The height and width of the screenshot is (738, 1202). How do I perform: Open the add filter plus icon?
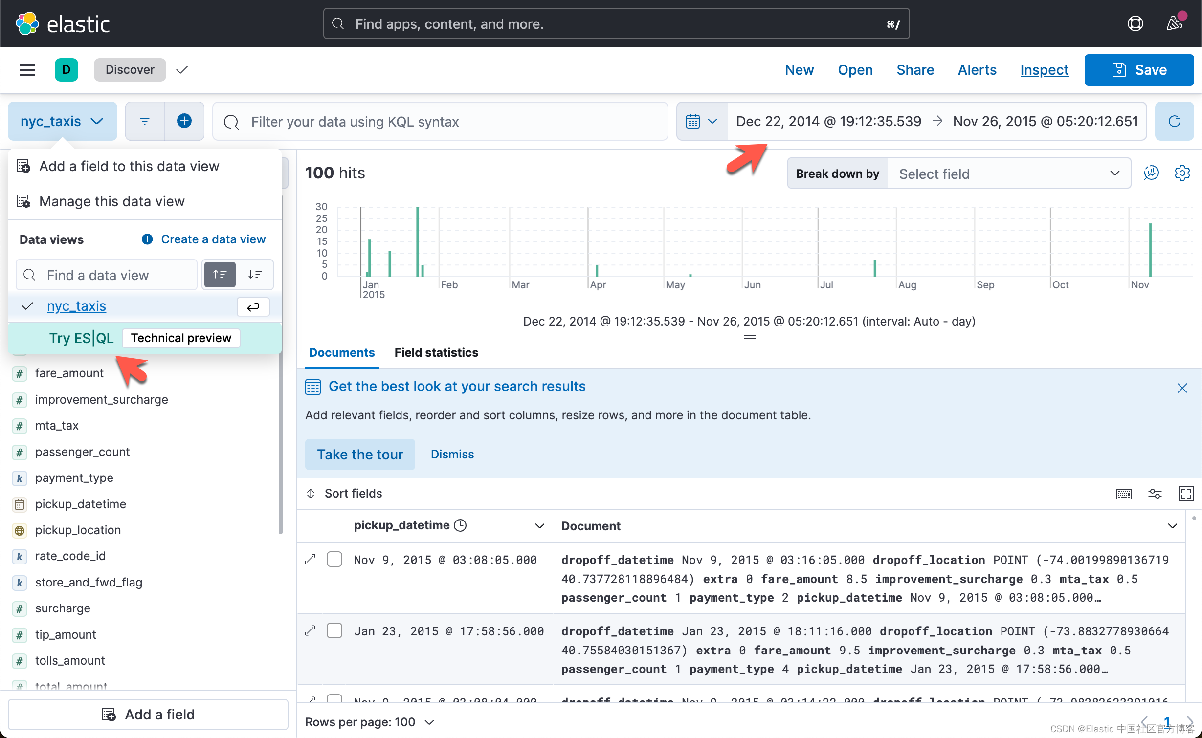tap(184, 121)
